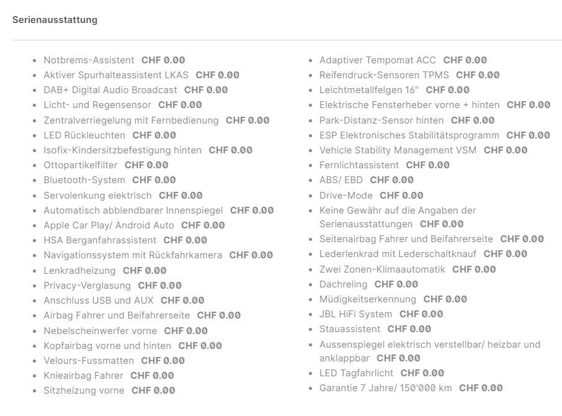562x416 pixels.
Task: Click the Leichtmetallfelgen 16" item
Action: coord(369,90)
